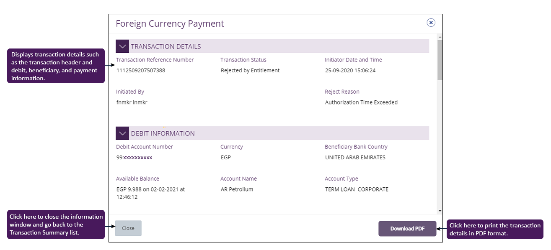The width and height of the screenshot is (551, 250).
Task: Select the Close button
Action: [128, 228]
